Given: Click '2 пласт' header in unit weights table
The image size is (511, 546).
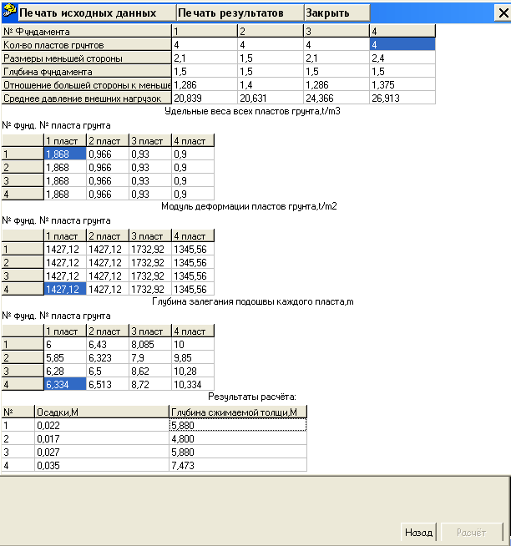Looking at the screenshot, I should tap(108, 141).
